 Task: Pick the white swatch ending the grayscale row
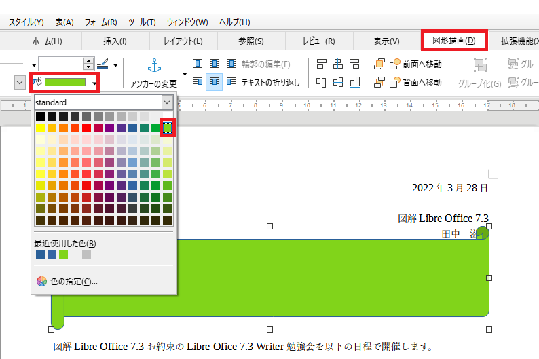(x=168, y=116)
